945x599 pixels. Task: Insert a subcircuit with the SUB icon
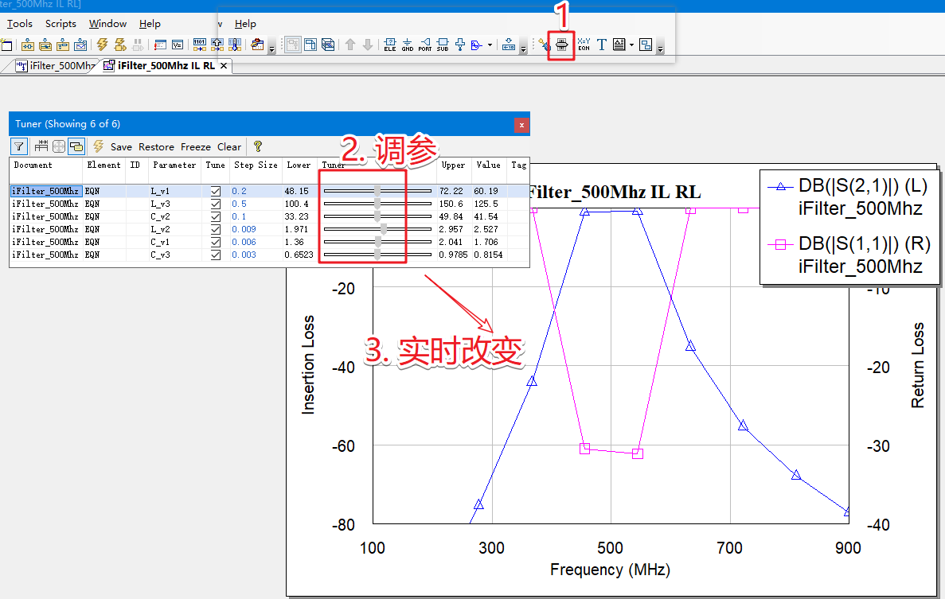tap(443, 45)
